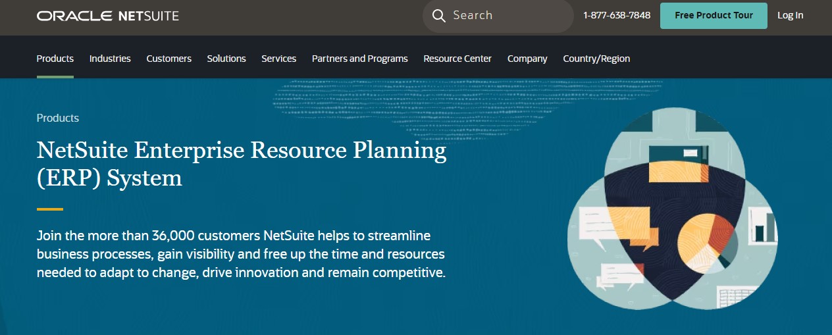Open the Services menu

pos(278,59)
